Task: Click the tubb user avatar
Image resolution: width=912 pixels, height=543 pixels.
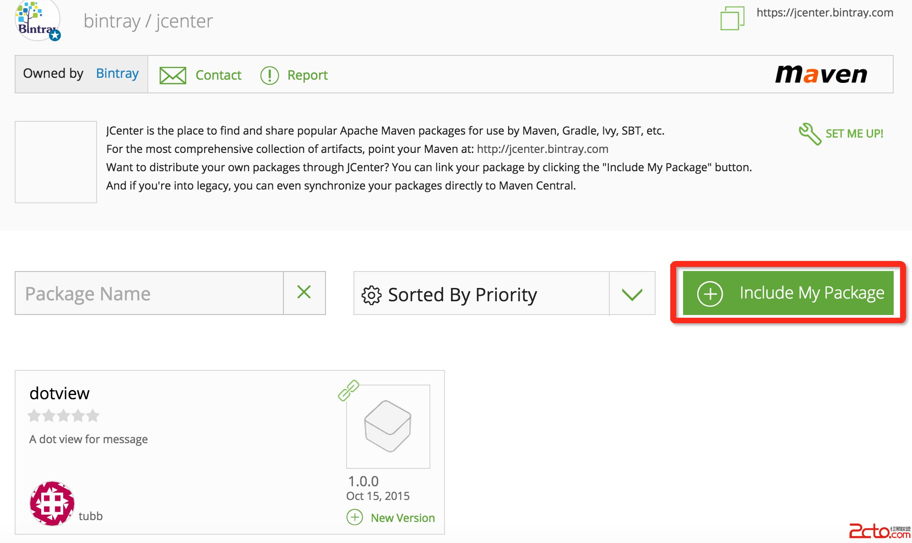Action: pos(52,503)
